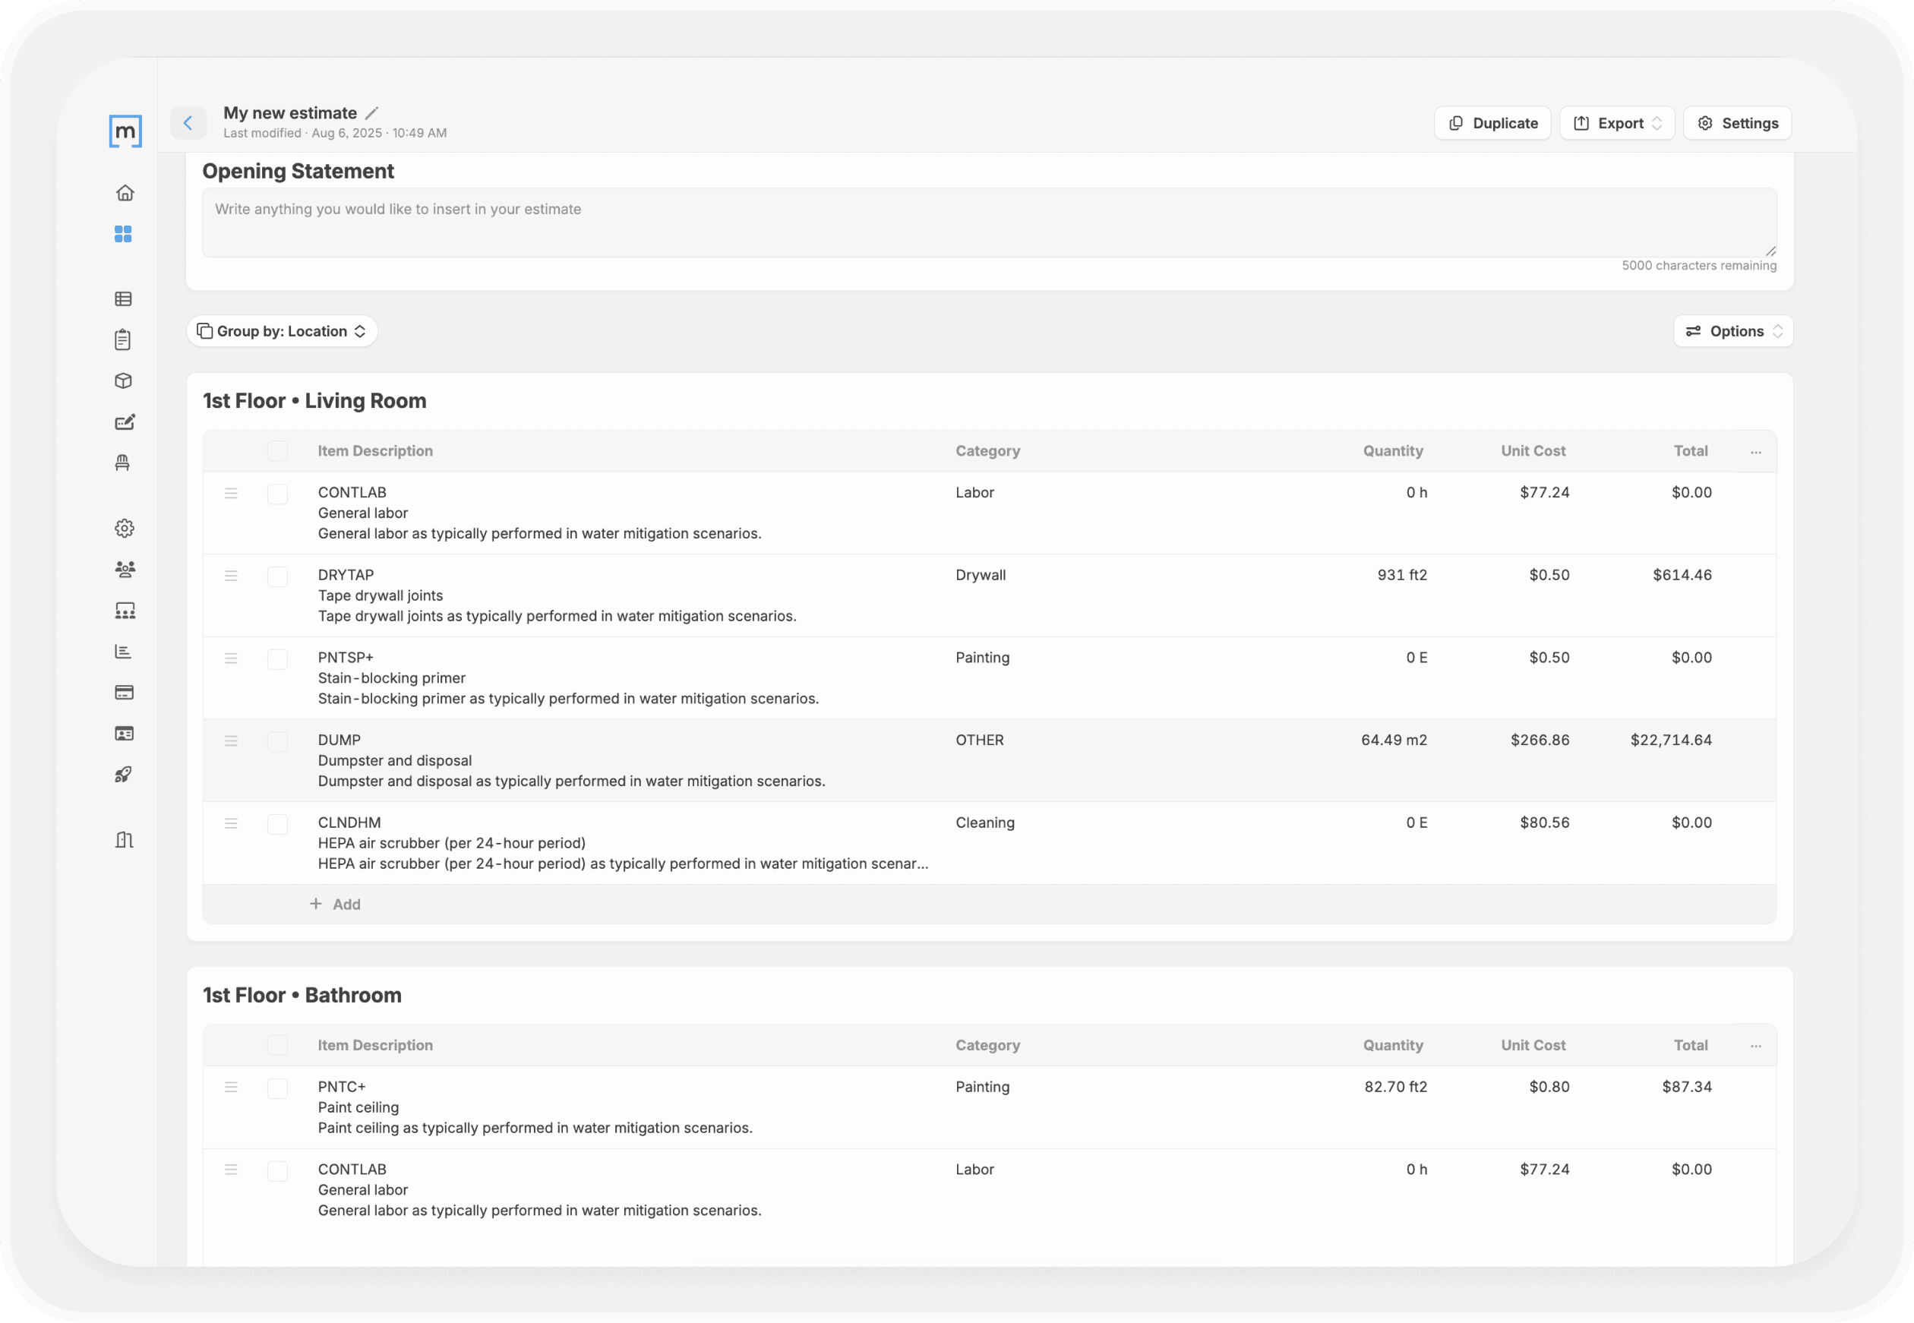Viewport: 1914px width, 1323px height.
Task: Click into the Opening Statement text area
Action: 988,223
